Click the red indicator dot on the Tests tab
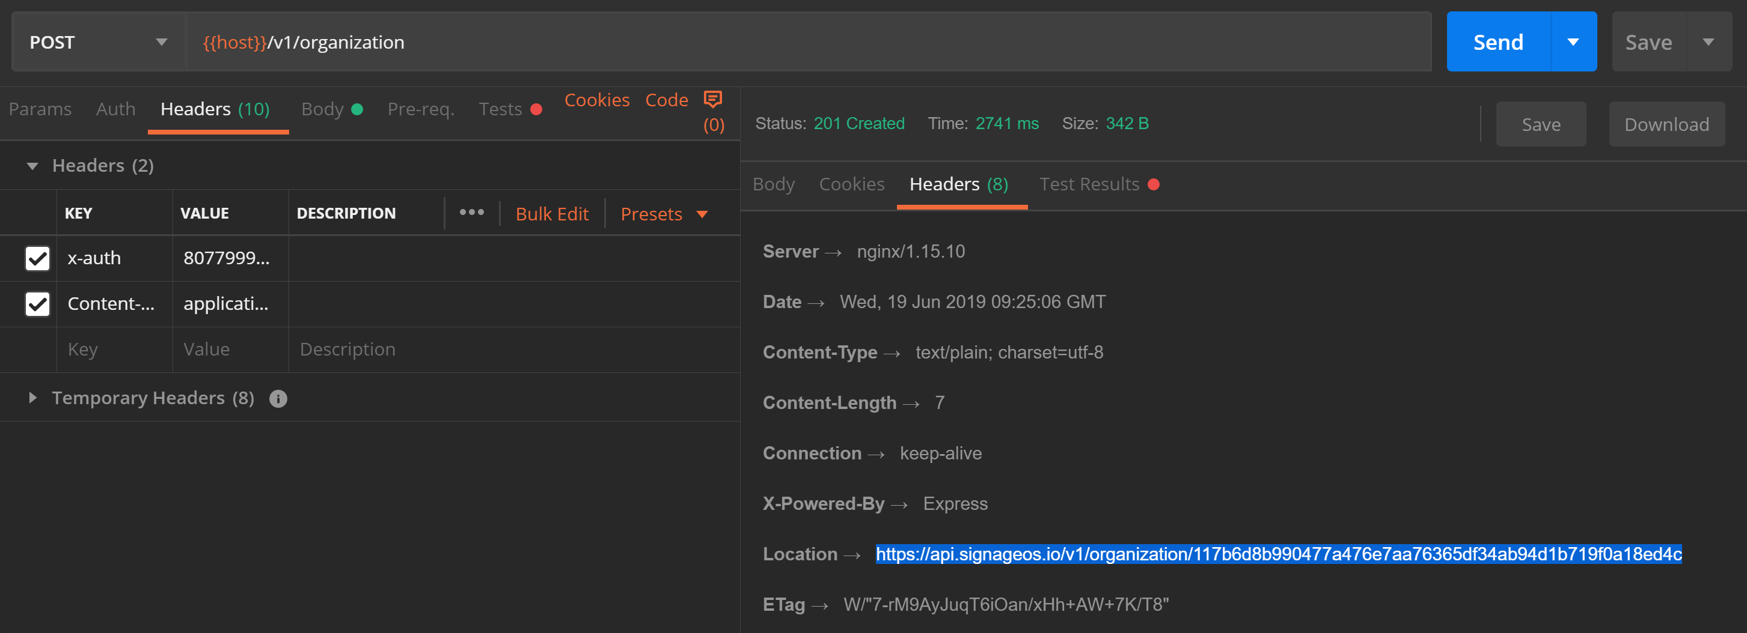 click(x=536, y=109)
